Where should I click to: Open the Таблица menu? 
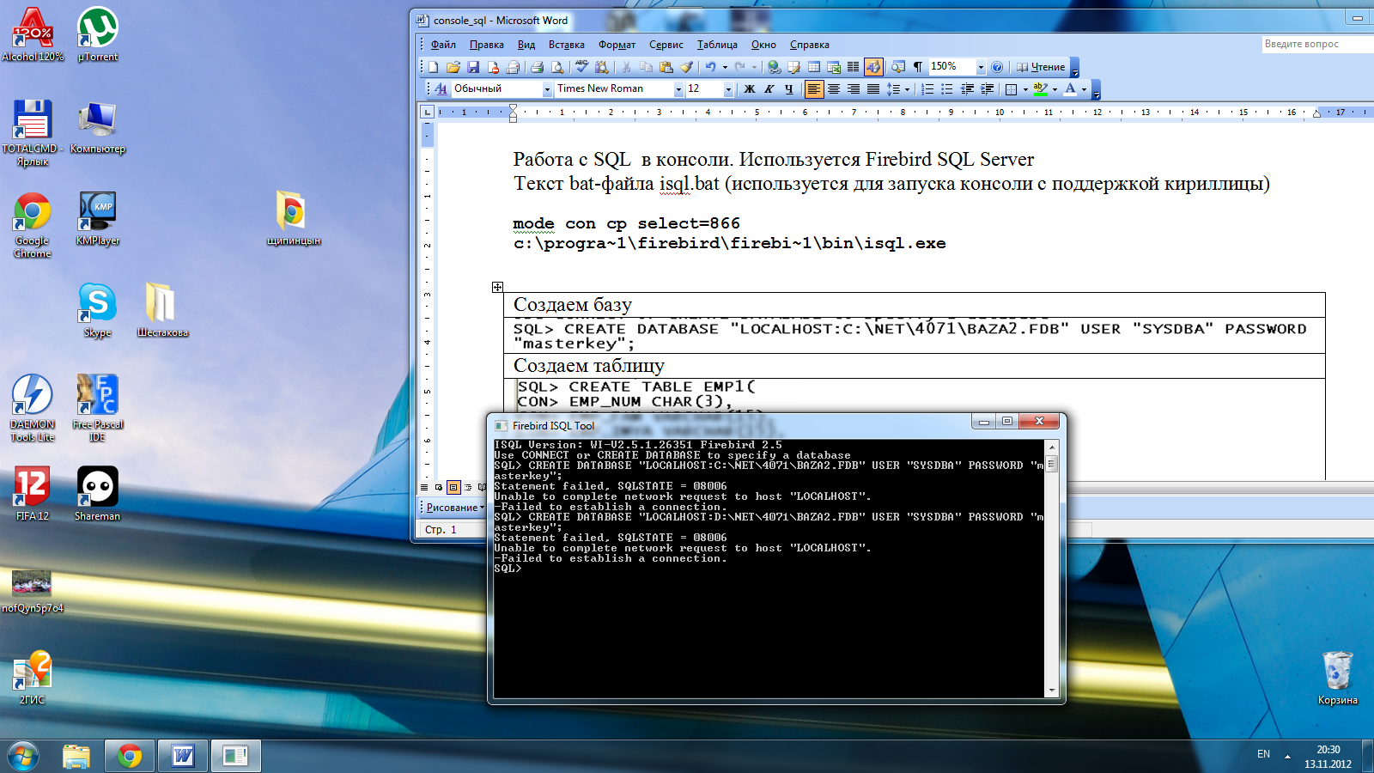717,45
